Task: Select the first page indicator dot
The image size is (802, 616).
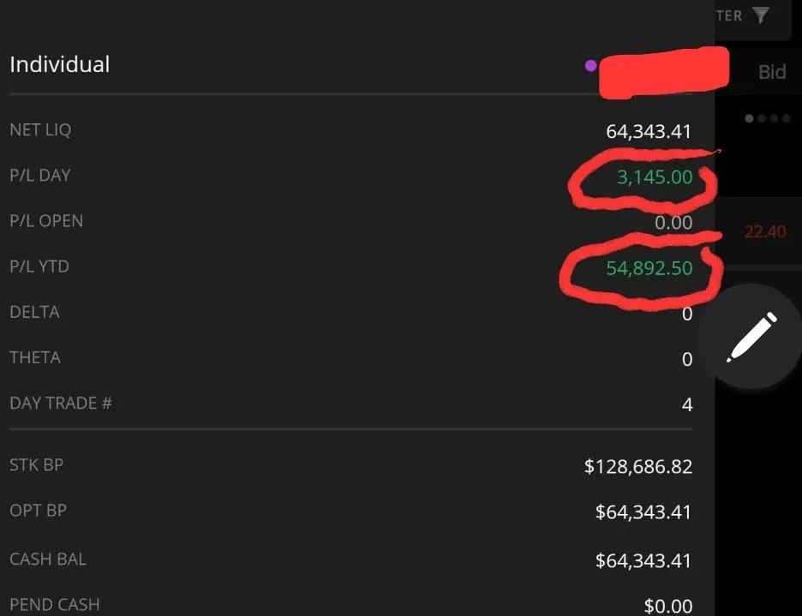Action: tap(750, 119)
